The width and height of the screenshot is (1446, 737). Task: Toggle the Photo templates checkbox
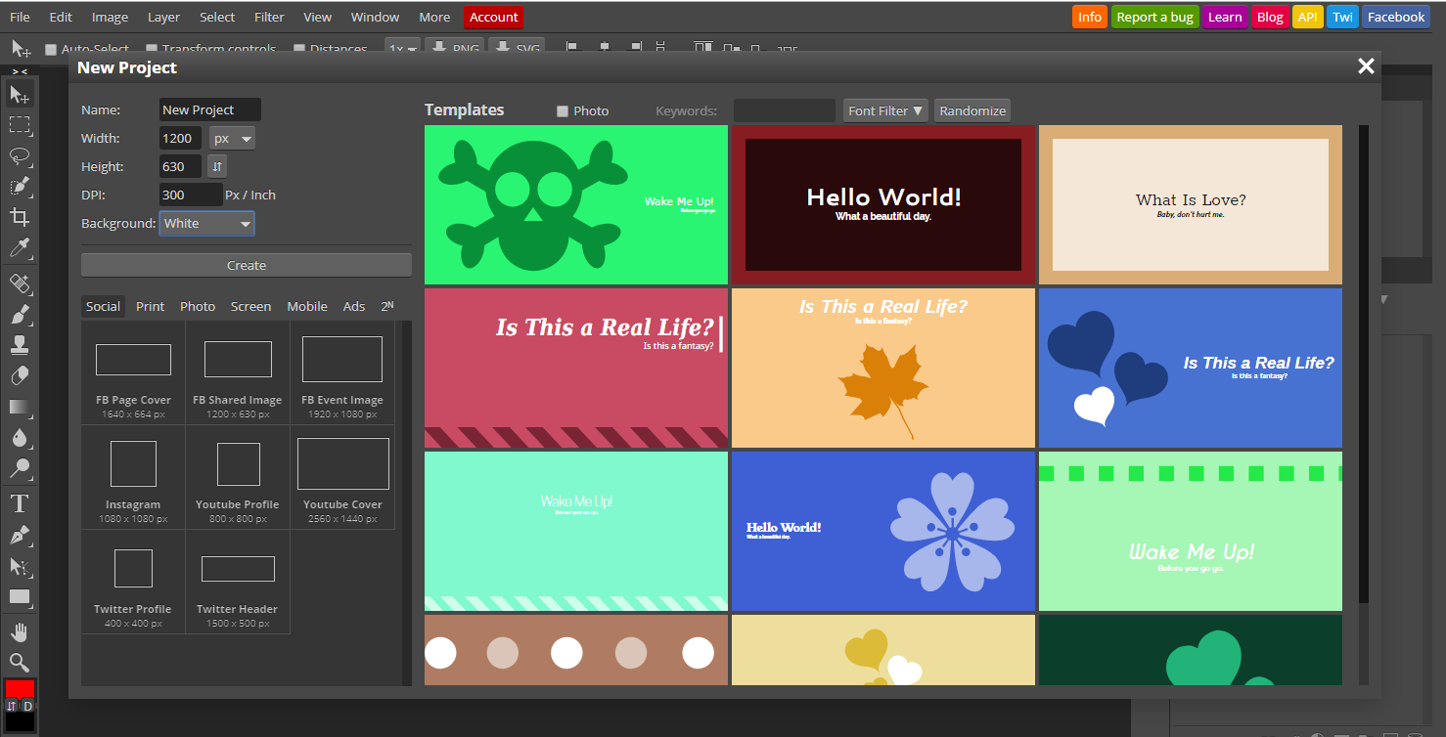(563, 111)
